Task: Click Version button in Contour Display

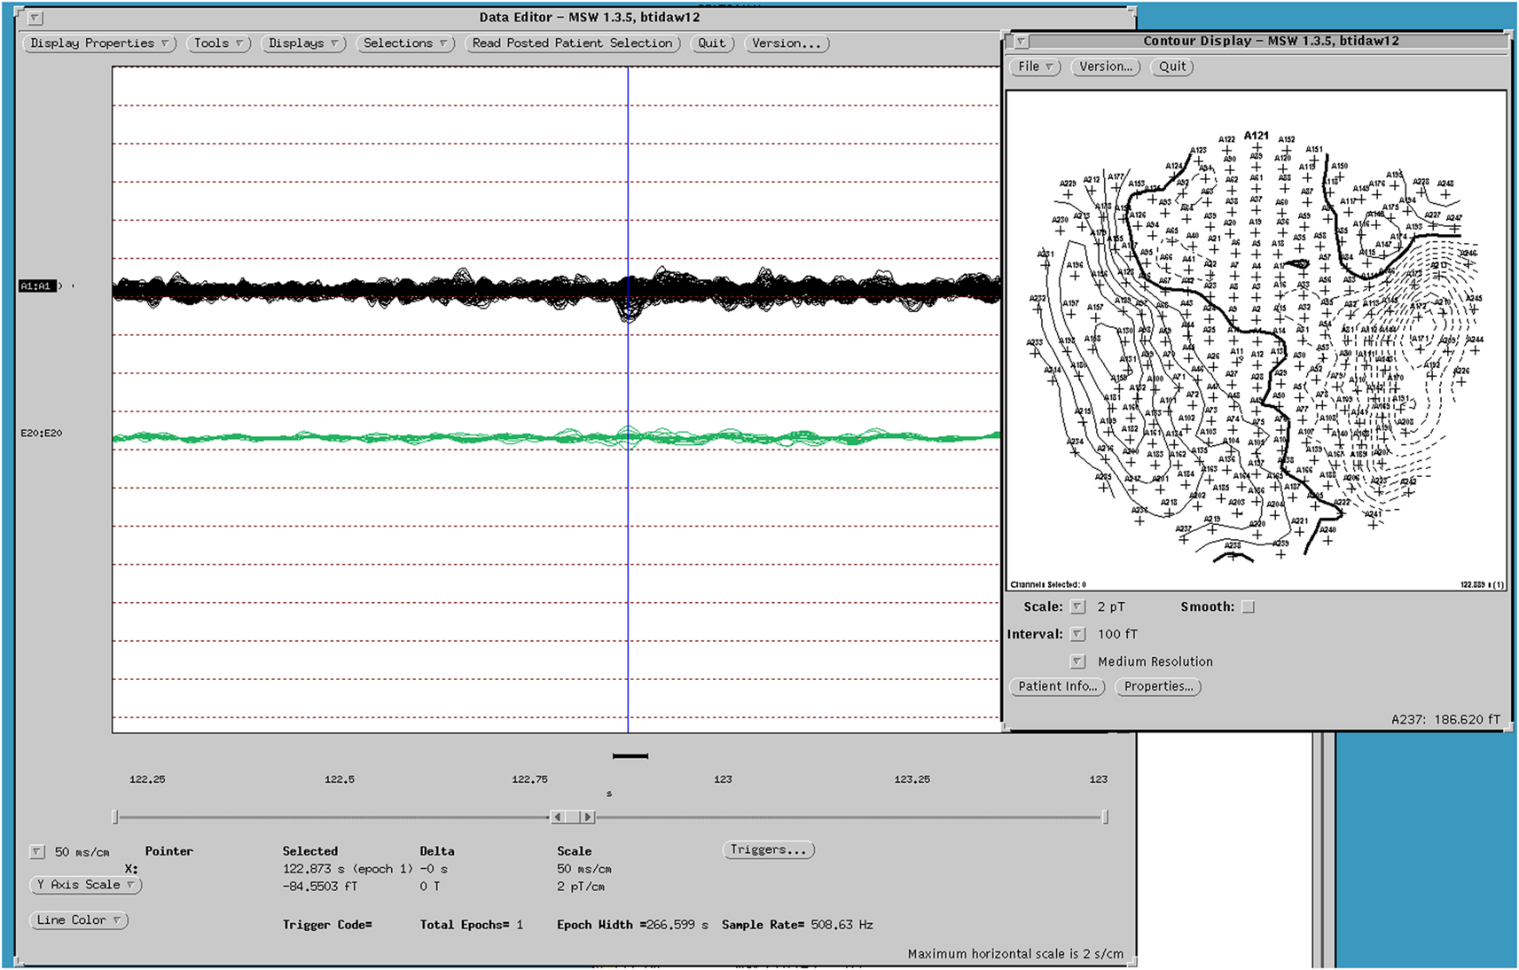Action: pos(1106,66)
